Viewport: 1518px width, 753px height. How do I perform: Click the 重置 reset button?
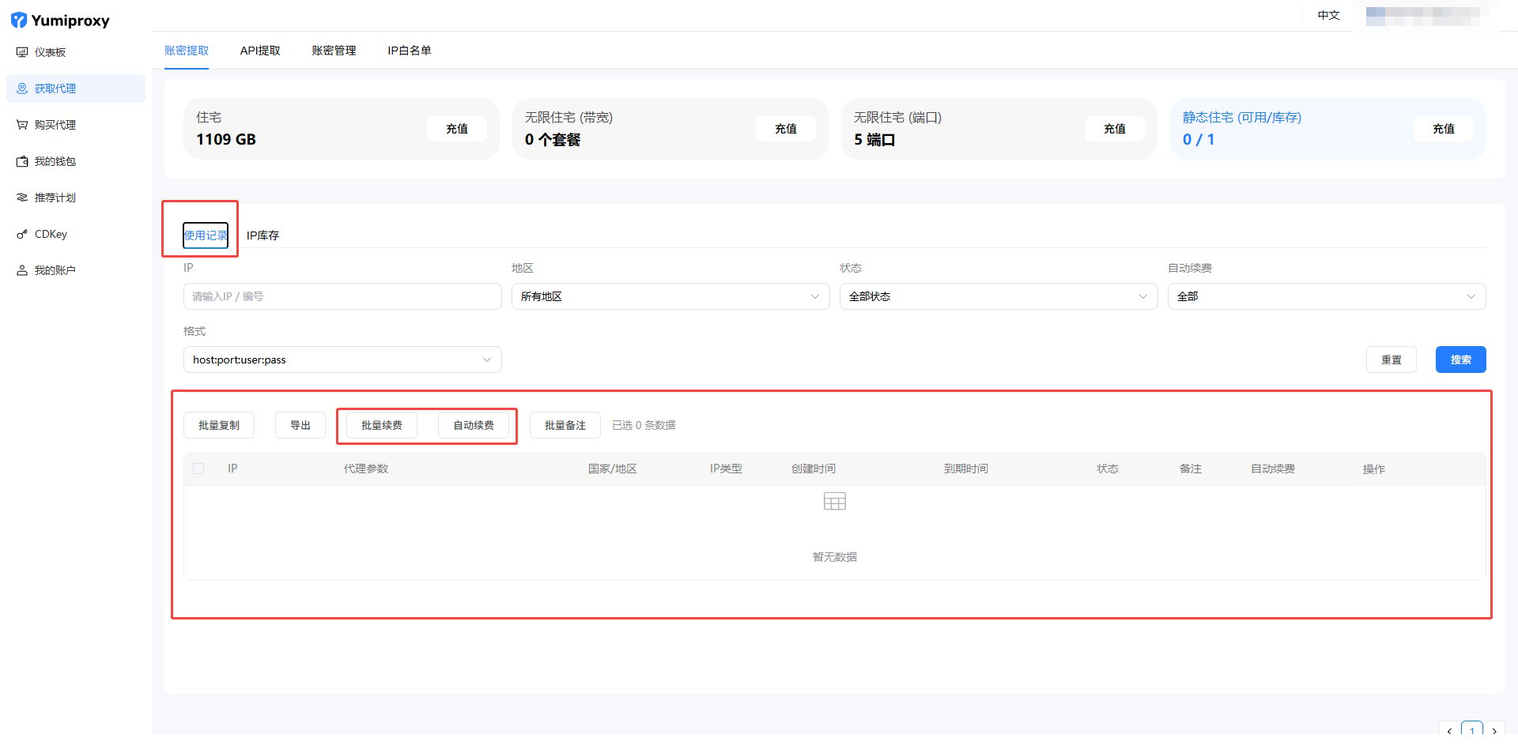pyautogui.click(x=1391, y=360)
